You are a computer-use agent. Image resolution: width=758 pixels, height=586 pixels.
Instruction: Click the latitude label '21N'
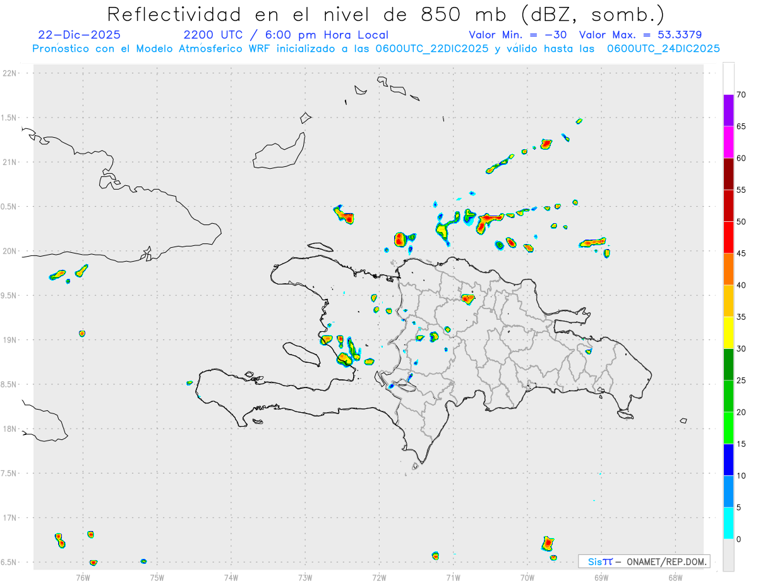pos(10,162)
